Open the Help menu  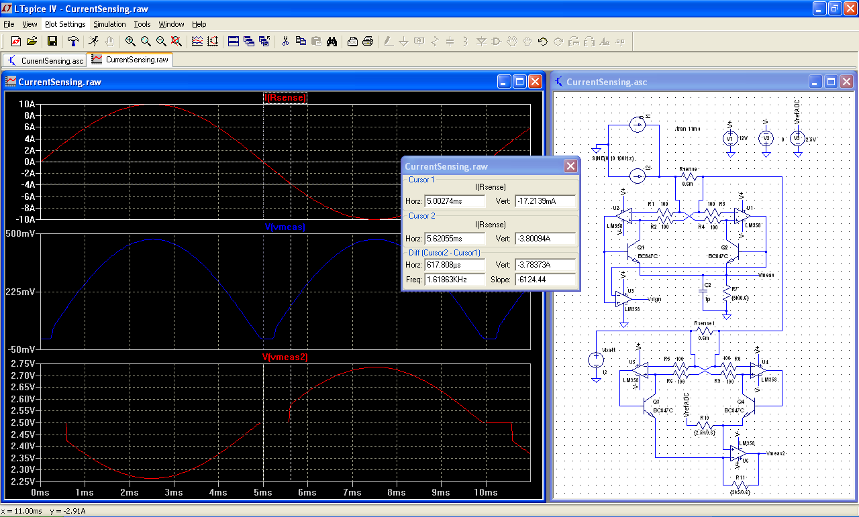pos(199,24)
